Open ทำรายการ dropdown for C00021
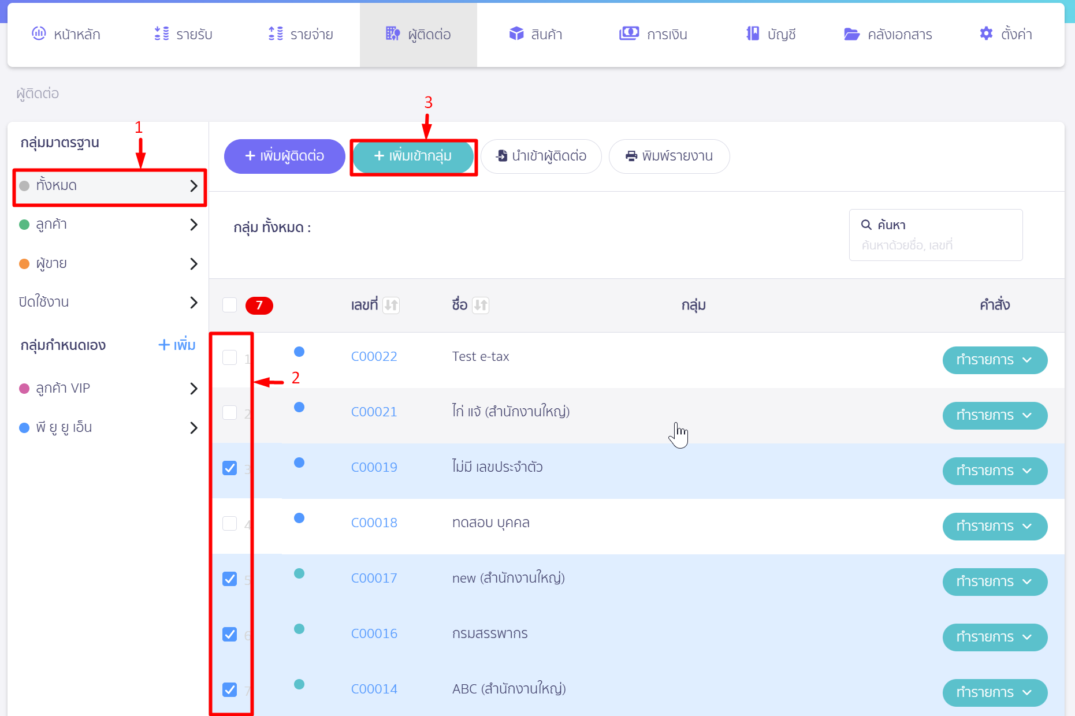Viewport: 1075px width, 716px height. (995, 416)
